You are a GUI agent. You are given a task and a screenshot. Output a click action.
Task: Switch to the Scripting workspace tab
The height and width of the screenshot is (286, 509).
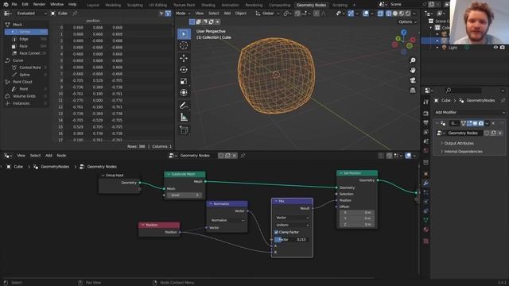tap(340, 5)
